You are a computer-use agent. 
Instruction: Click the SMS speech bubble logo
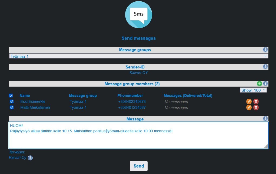[138, 15]
